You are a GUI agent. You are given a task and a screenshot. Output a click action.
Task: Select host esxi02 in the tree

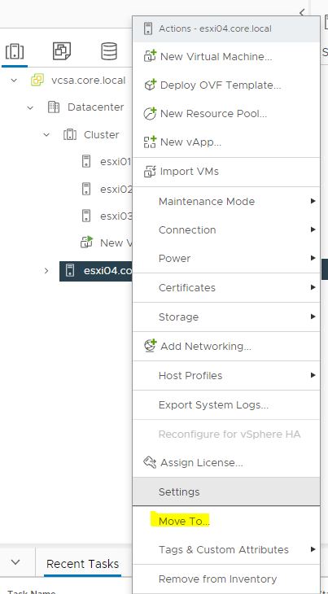[116, 188]
